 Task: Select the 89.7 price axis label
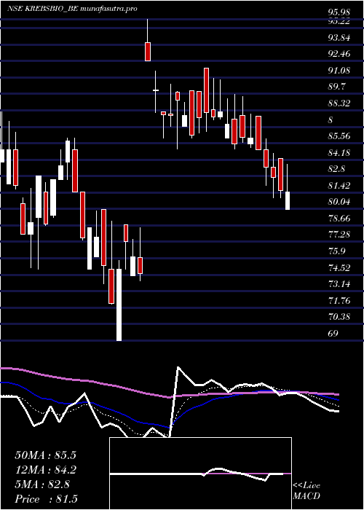pyautogui.click(x=336, y=87)
